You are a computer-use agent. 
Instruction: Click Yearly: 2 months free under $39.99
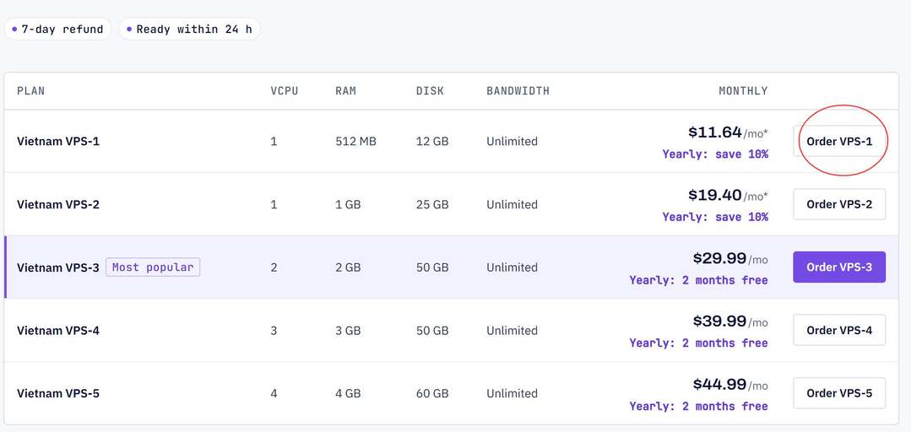tap(698, 343)
